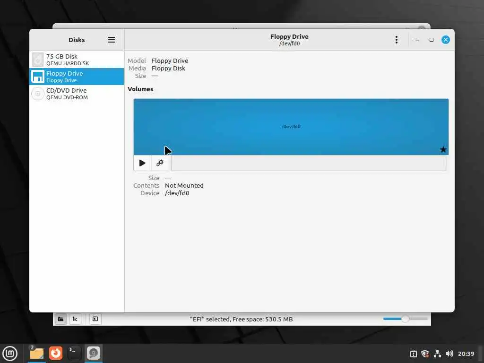
Task: Click the 'Floppy Disk' media value
Action: click(x=168, y=68)
